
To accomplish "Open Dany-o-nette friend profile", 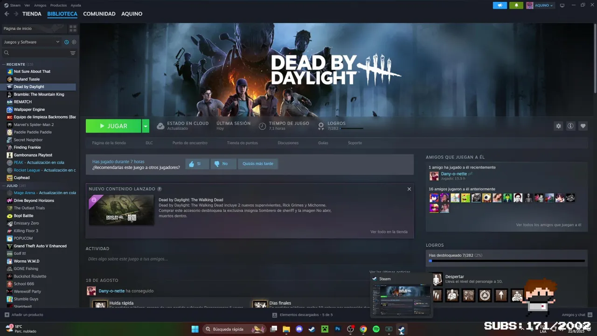I will tap(454, 174).
